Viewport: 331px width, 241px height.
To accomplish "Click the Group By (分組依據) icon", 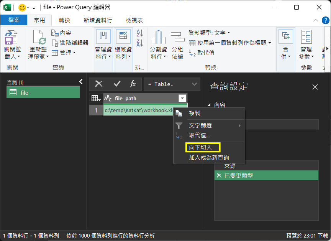I will click(177, 38).
